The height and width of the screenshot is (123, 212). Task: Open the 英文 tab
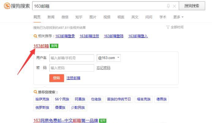135,17
